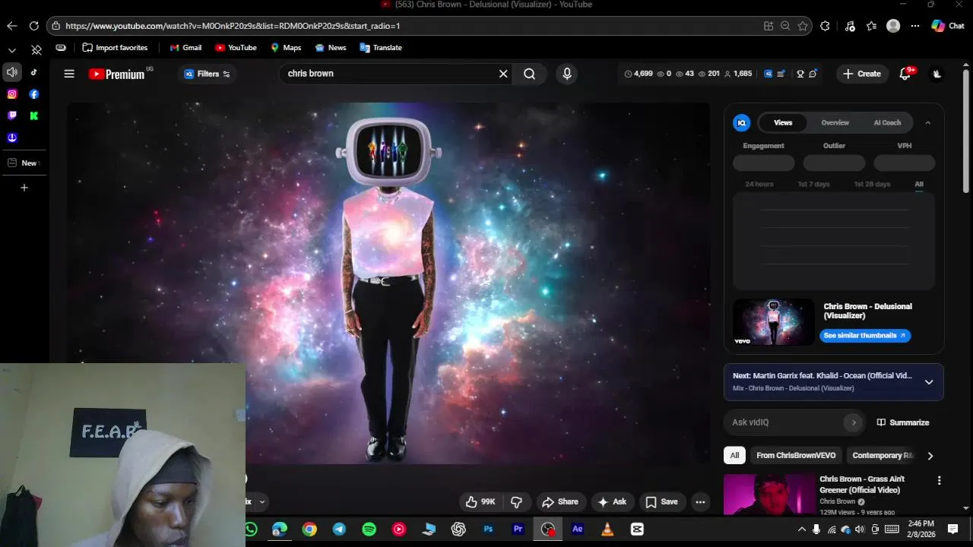
Task: Select the 1st 28 days range
Action: click(x=872, y=184)
